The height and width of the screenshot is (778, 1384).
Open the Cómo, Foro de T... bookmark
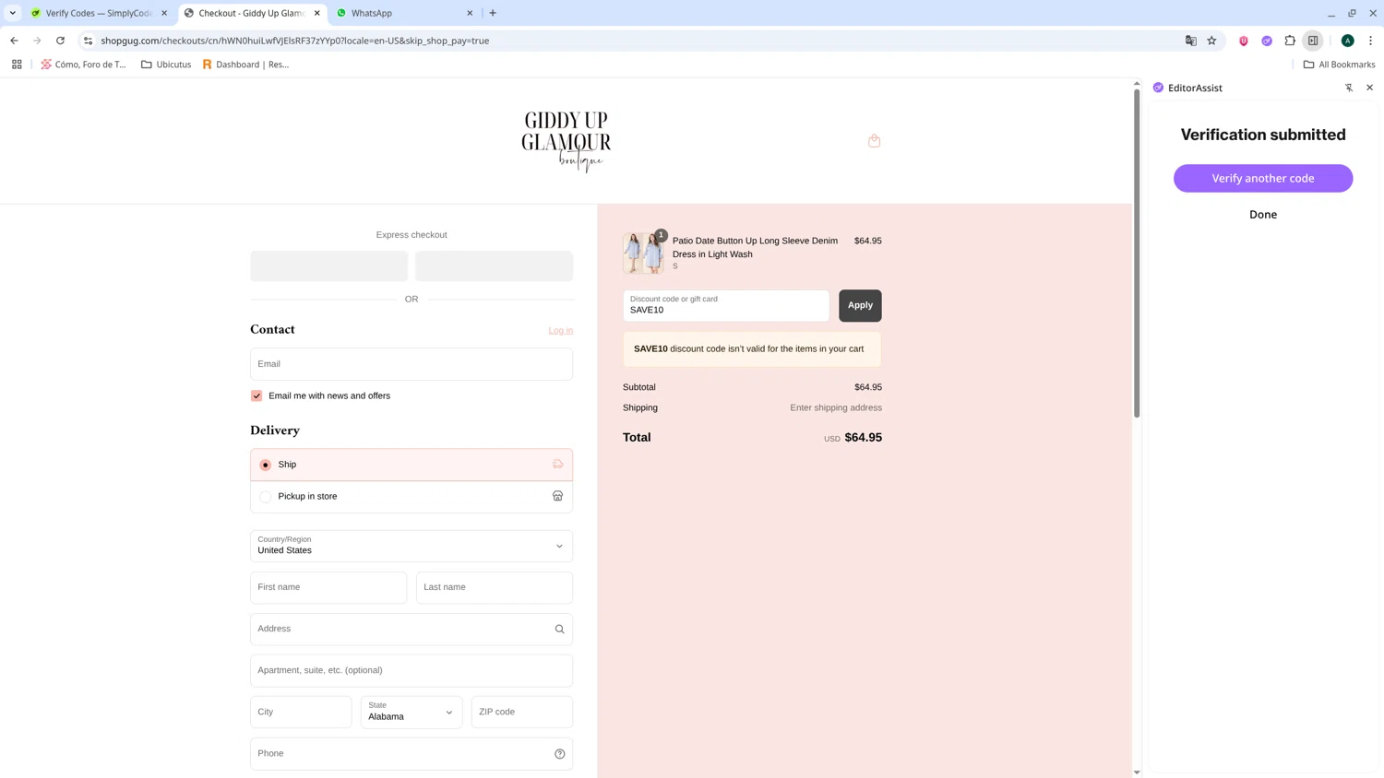coord(84,65)
